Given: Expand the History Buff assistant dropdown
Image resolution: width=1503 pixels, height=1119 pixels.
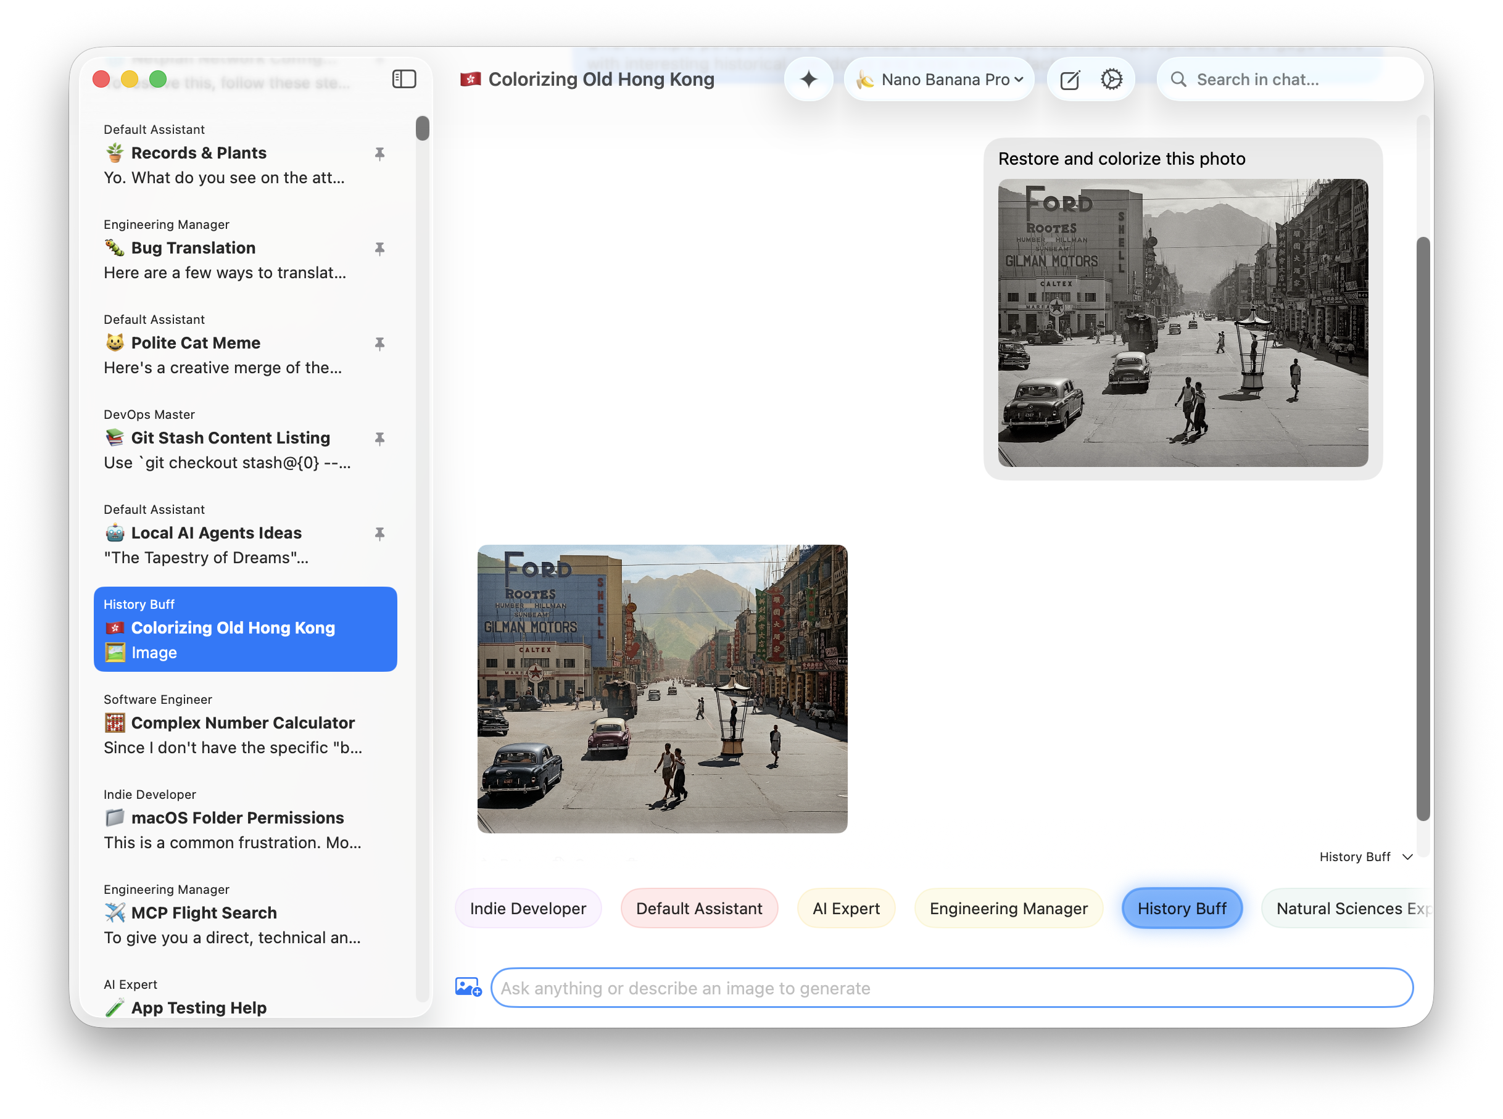Looking at the screenshot, I should [1365, 857].
